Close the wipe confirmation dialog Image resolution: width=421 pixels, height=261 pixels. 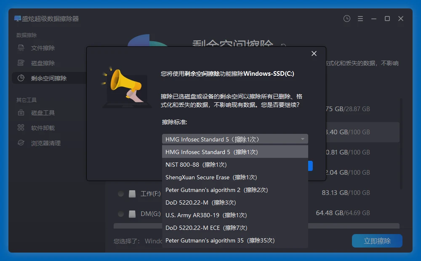coord(314,53)
